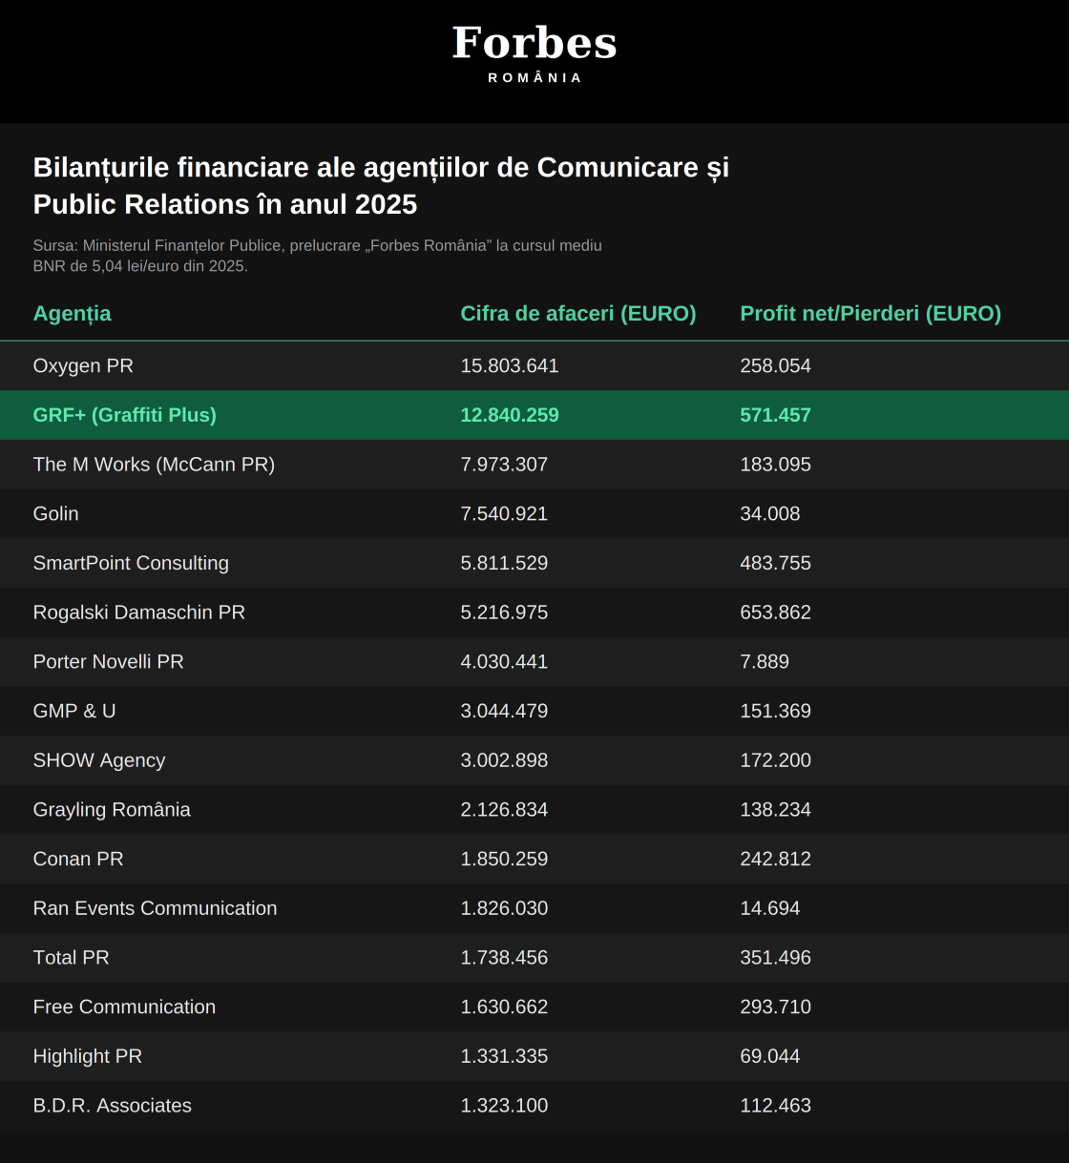Screen dimensions: 1069x1163
Task: Click profit value 112.463
Action: pos(775,1106)
